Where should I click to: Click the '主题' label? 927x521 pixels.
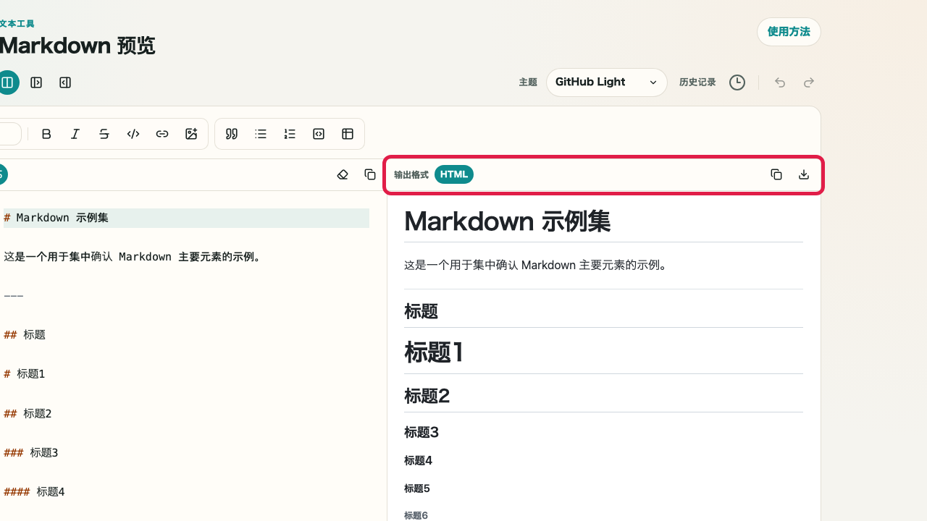[x=528, y=82]
